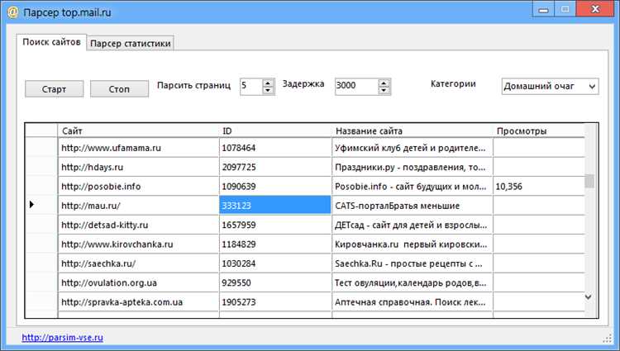Select the site name Аптечная справочная
Viewport: 620px width, 351px height.
[x=413, y=302]
